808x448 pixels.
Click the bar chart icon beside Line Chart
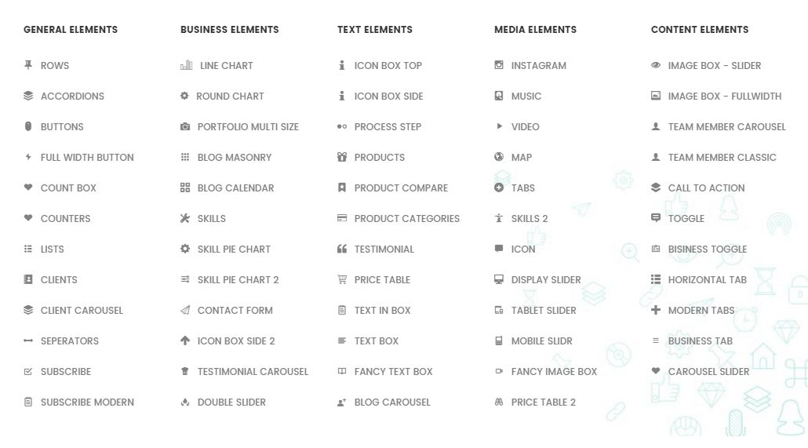point(186,65)
